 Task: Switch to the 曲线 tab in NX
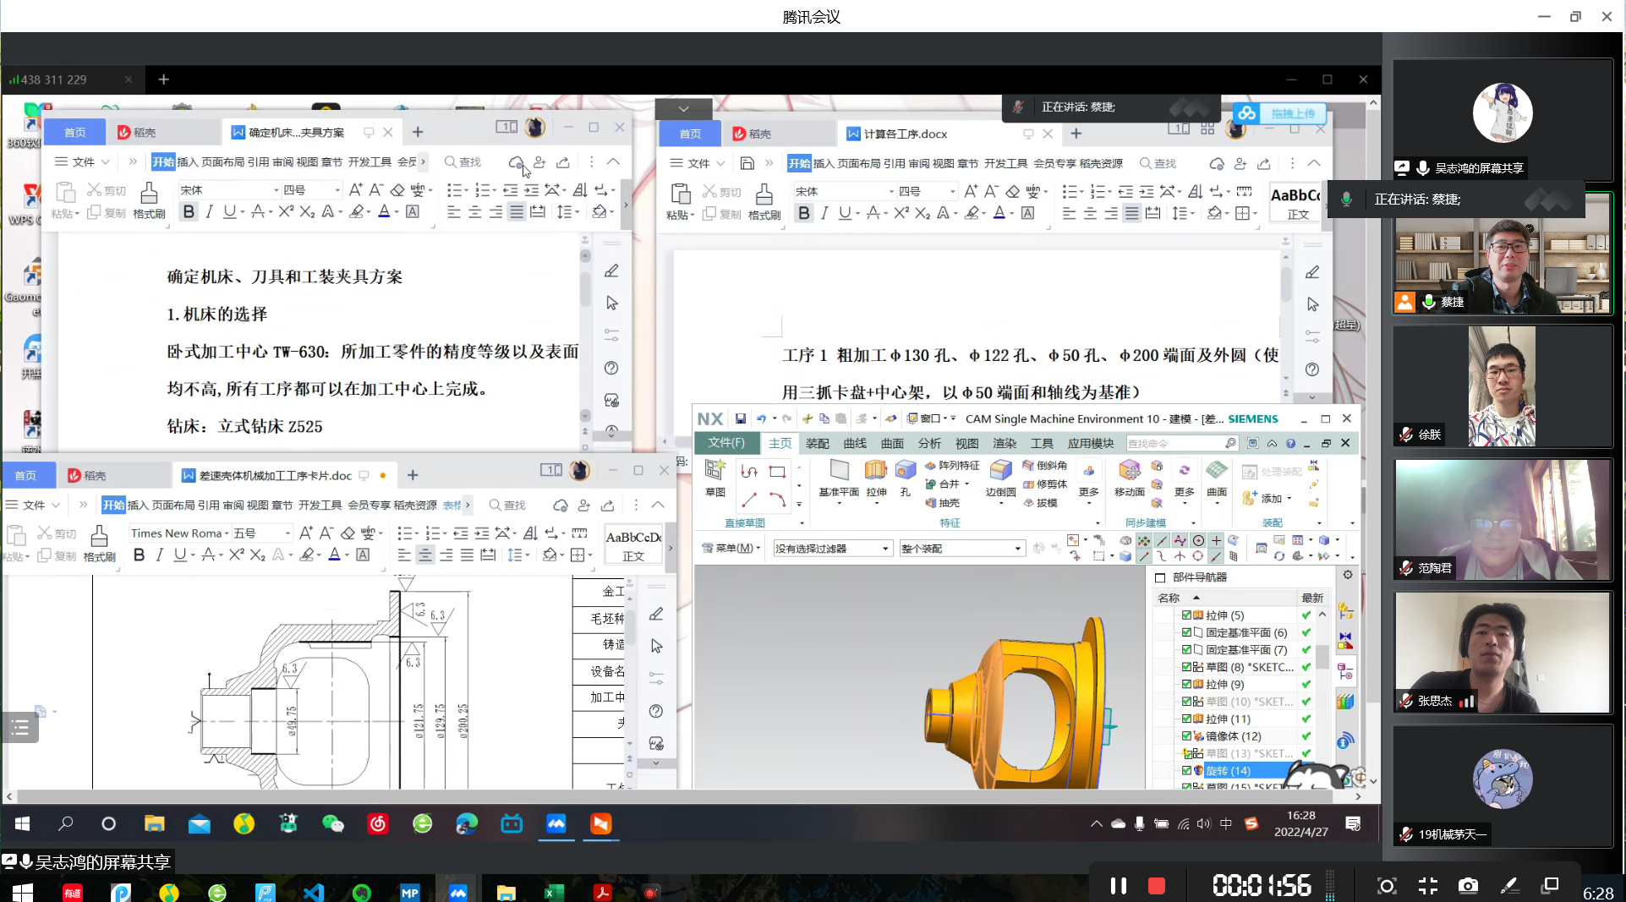point(855,443)
